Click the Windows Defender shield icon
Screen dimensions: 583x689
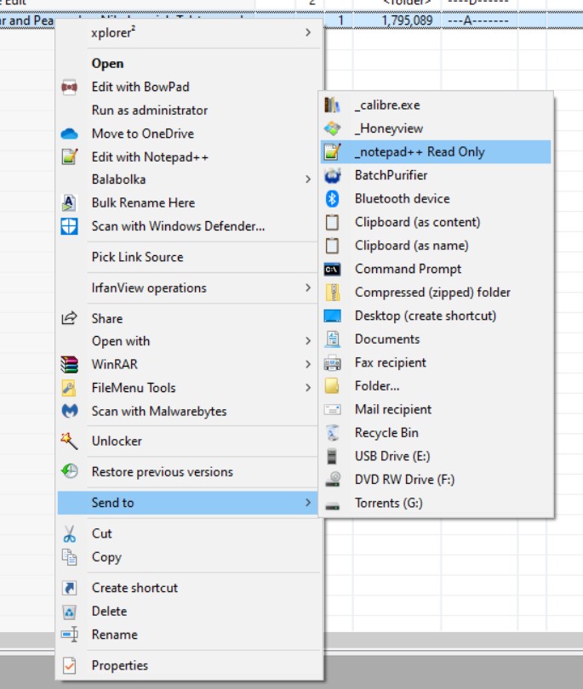(69, 226)
